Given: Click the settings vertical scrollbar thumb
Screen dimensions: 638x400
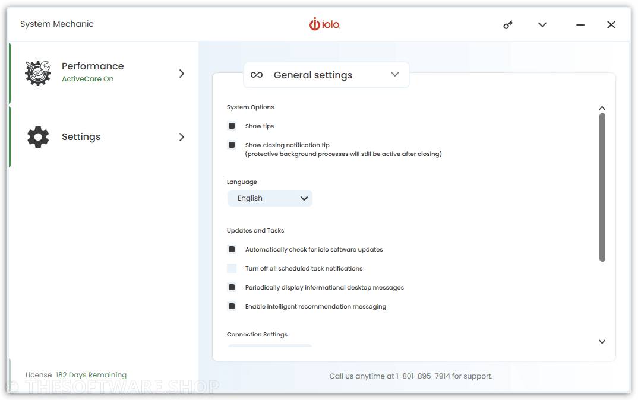Looking at the screenshot, I should click(602, 188).
